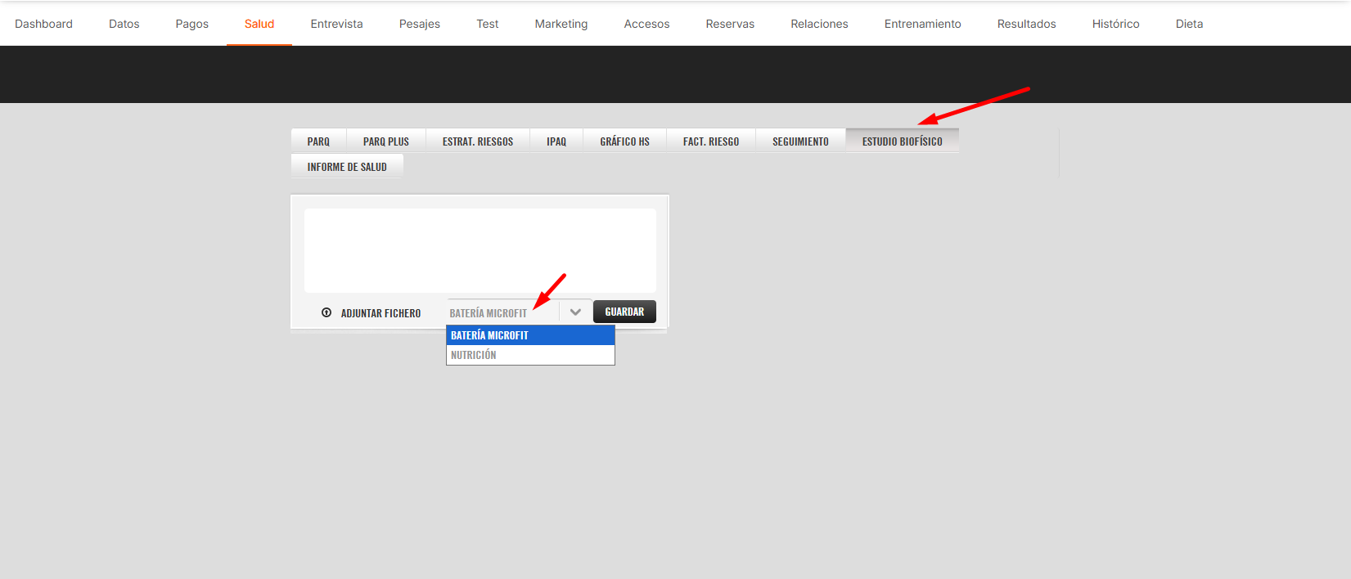This screenshot has width=1351, height=579.
Task: Choose Batería Microfit option in list
Action: [x=529, y=335]
